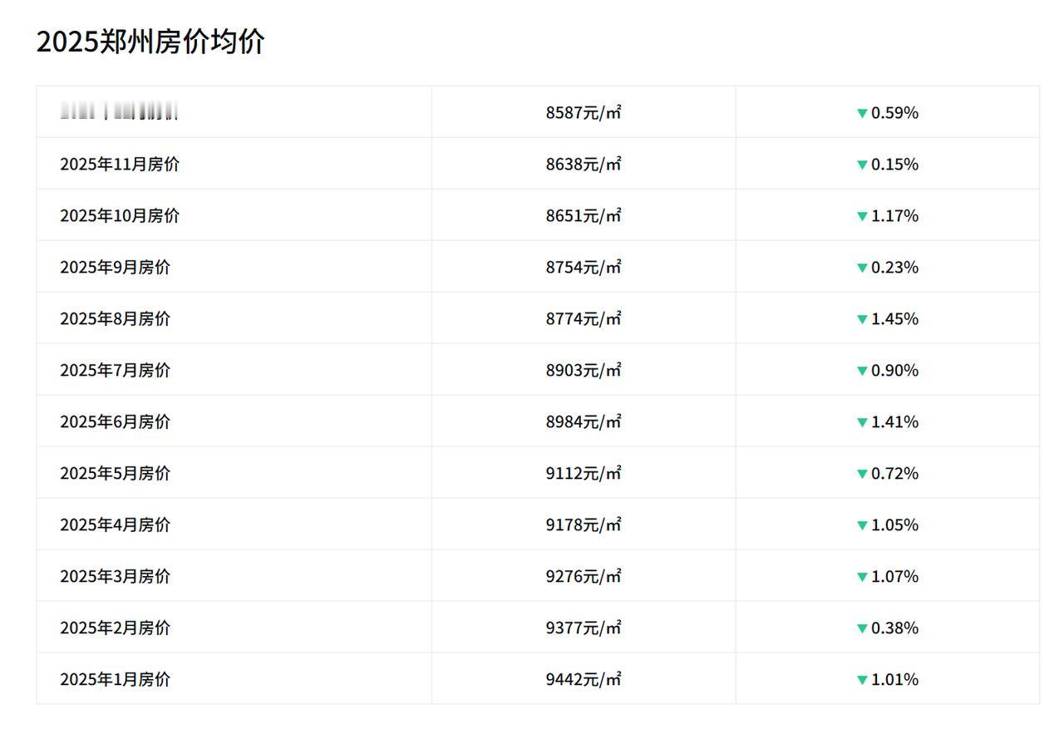Select the 2025年10月房价 row label

click(x=120, y=216)
